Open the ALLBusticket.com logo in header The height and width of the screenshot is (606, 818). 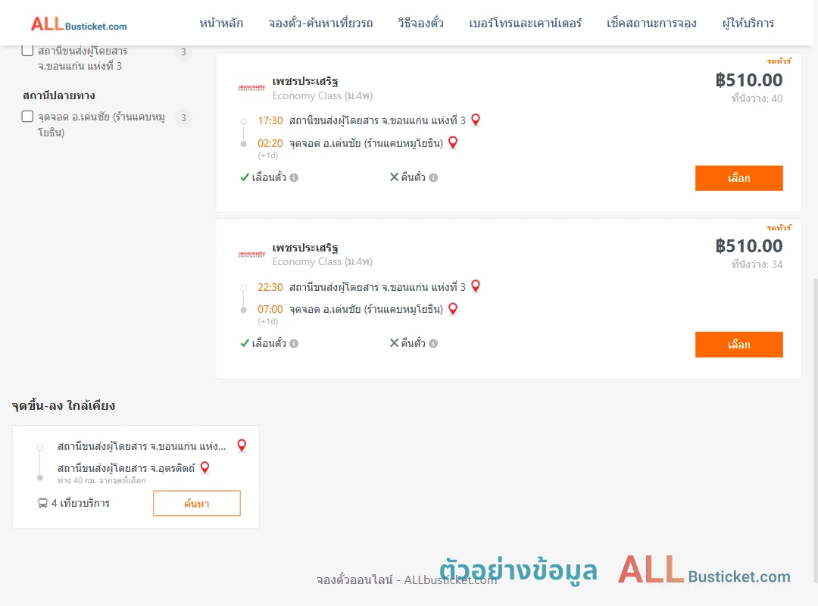79,24
